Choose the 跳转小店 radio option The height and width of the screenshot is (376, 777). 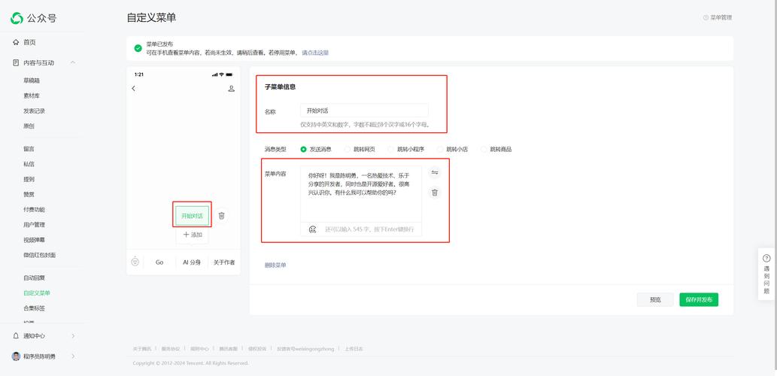440,150
